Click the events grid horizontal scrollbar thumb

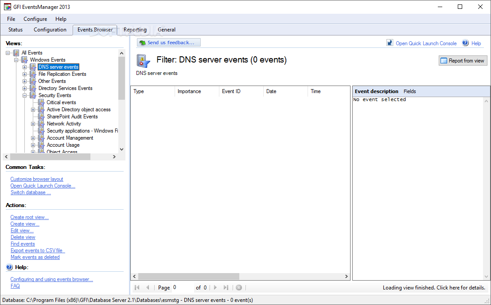click(188, 277)
